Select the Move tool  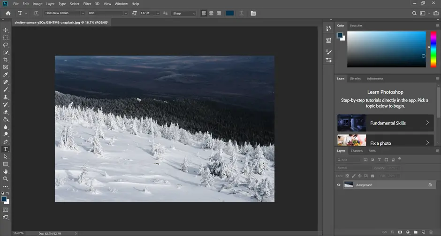click(x=6, y=30)
